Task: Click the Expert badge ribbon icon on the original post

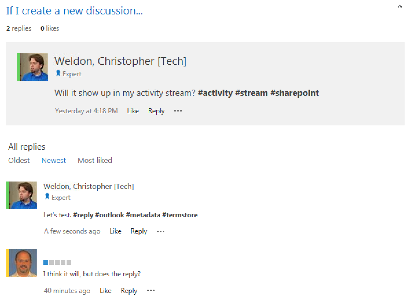Action: pos(58,73)
